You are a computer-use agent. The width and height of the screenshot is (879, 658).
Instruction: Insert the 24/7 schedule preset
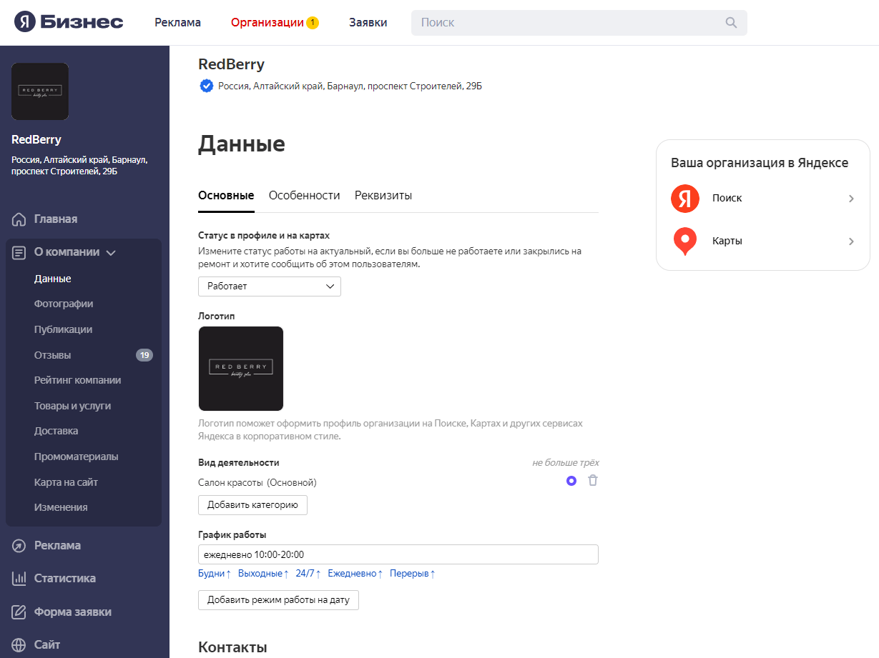coord(308,574)
